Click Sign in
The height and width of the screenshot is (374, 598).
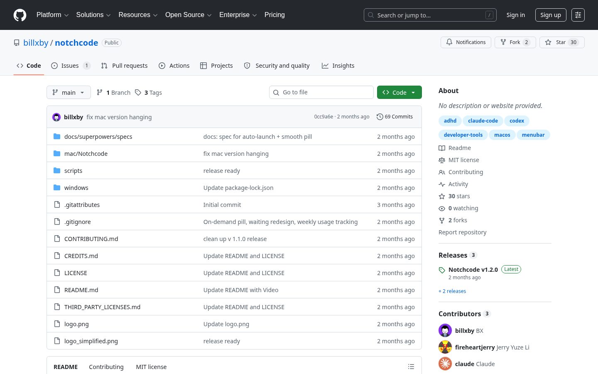515,15
